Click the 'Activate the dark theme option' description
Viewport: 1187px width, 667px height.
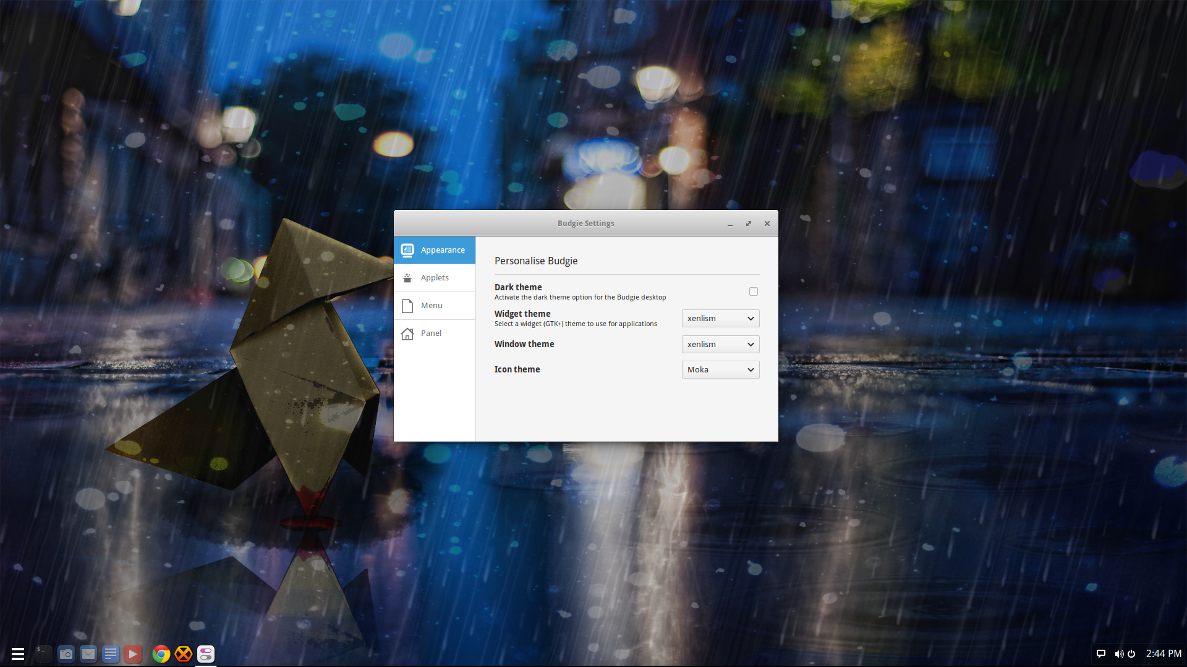[x=581, y=298]
